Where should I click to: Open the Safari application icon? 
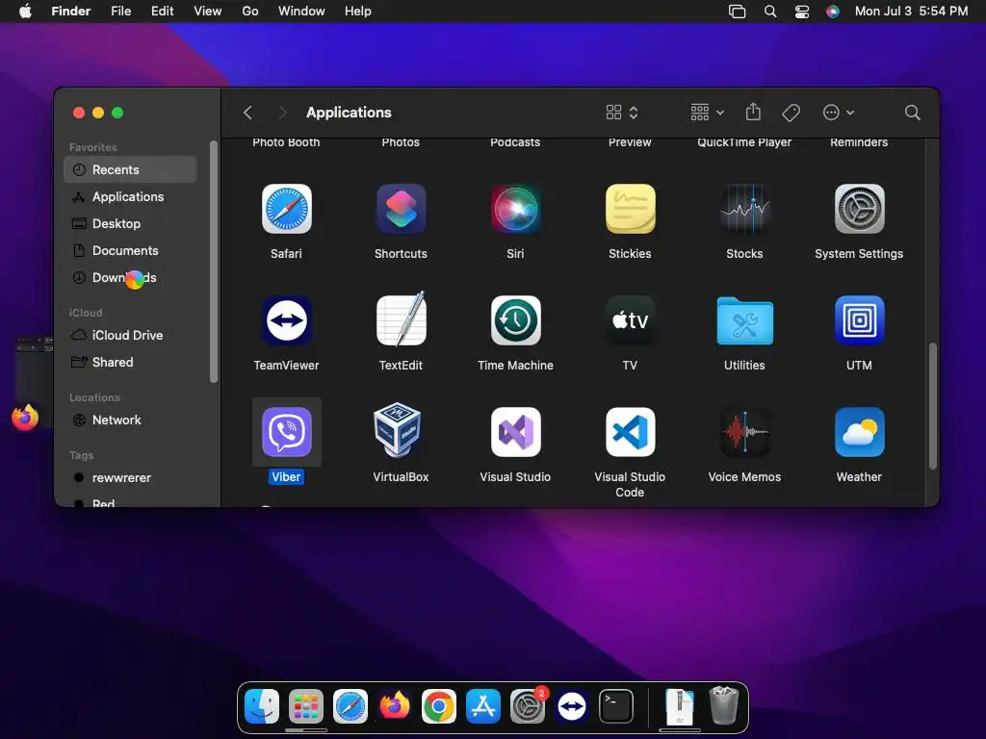(286, 209)
